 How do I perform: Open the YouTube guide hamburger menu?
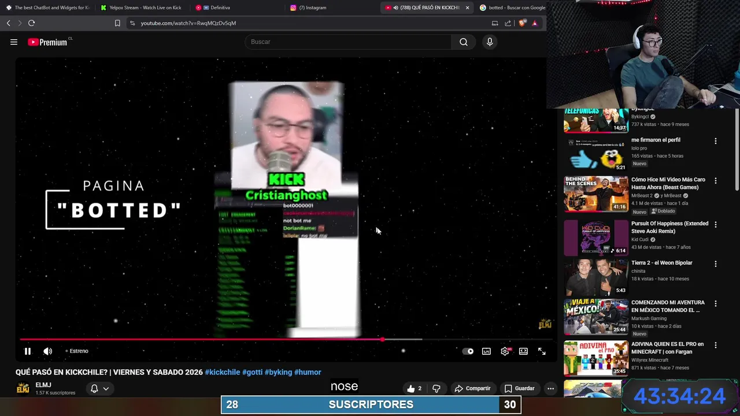[x=14, y=42]
